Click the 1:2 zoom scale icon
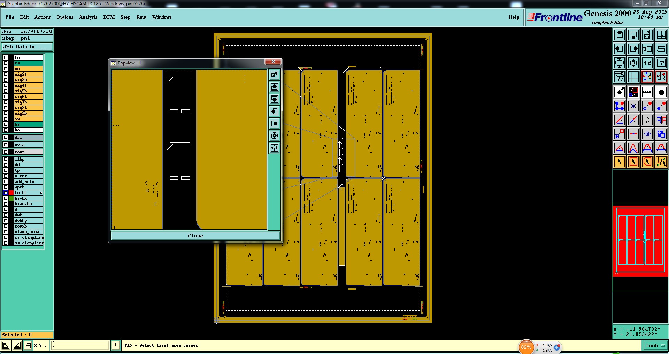Viewport: 669px width, 354px height. pyautogui.click(x=647, y=63)
